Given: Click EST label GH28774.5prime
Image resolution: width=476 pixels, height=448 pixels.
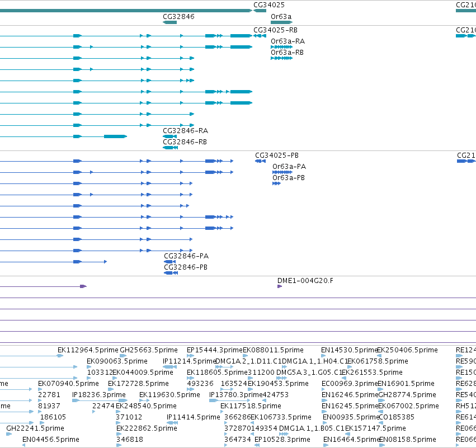Looking at the screenshot, I should point(407,395).
